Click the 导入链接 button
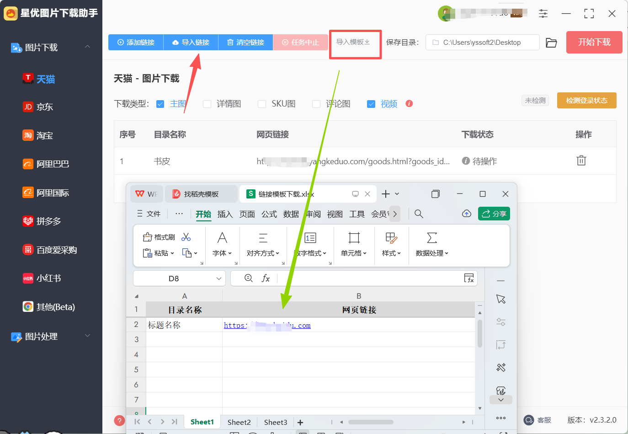The image size is (628, 434). (191, 42)
